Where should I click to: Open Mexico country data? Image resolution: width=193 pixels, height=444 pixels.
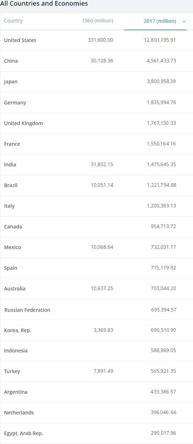tap(12, 247)
